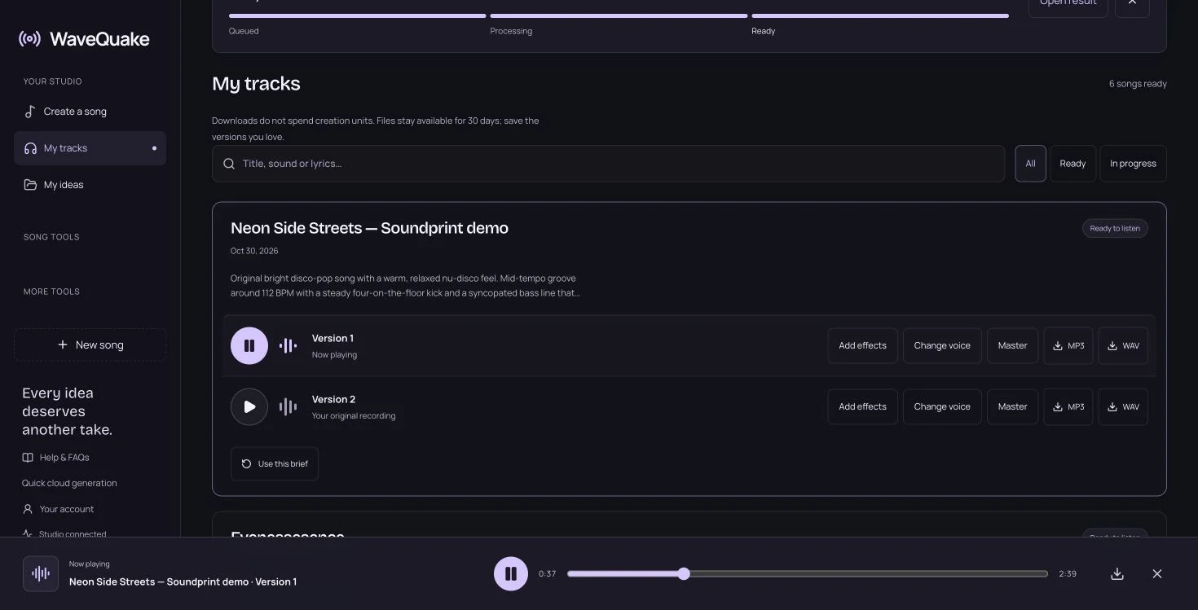The image size is (1198, 610).
Task: Close the now playing bar
Action: (1157, 573)
